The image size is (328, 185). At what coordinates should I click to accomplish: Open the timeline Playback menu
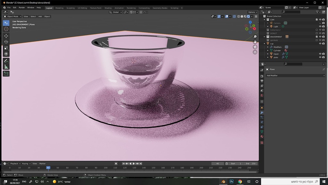15,163
